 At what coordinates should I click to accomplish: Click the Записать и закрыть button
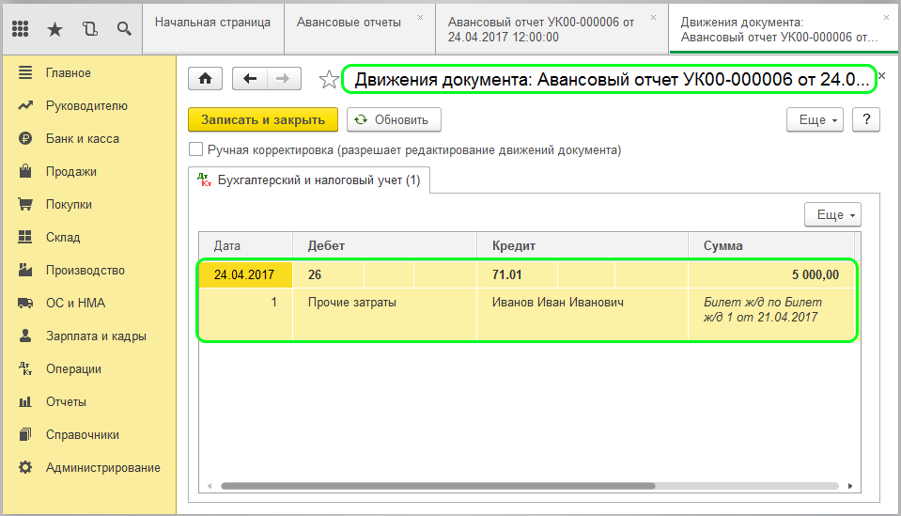coord(262,119)
